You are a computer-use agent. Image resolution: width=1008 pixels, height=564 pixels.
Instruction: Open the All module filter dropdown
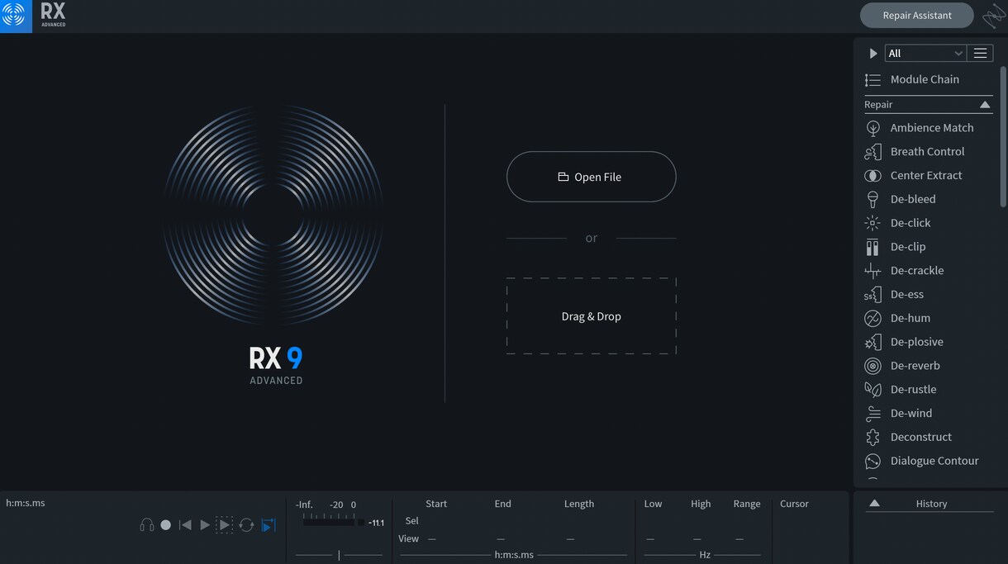pos(925,54)
